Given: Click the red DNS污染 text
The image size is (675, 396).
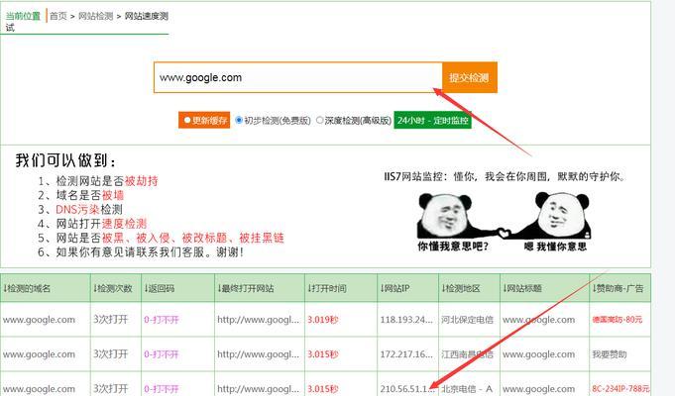Looking at the screenshot, I should (78, 210).
